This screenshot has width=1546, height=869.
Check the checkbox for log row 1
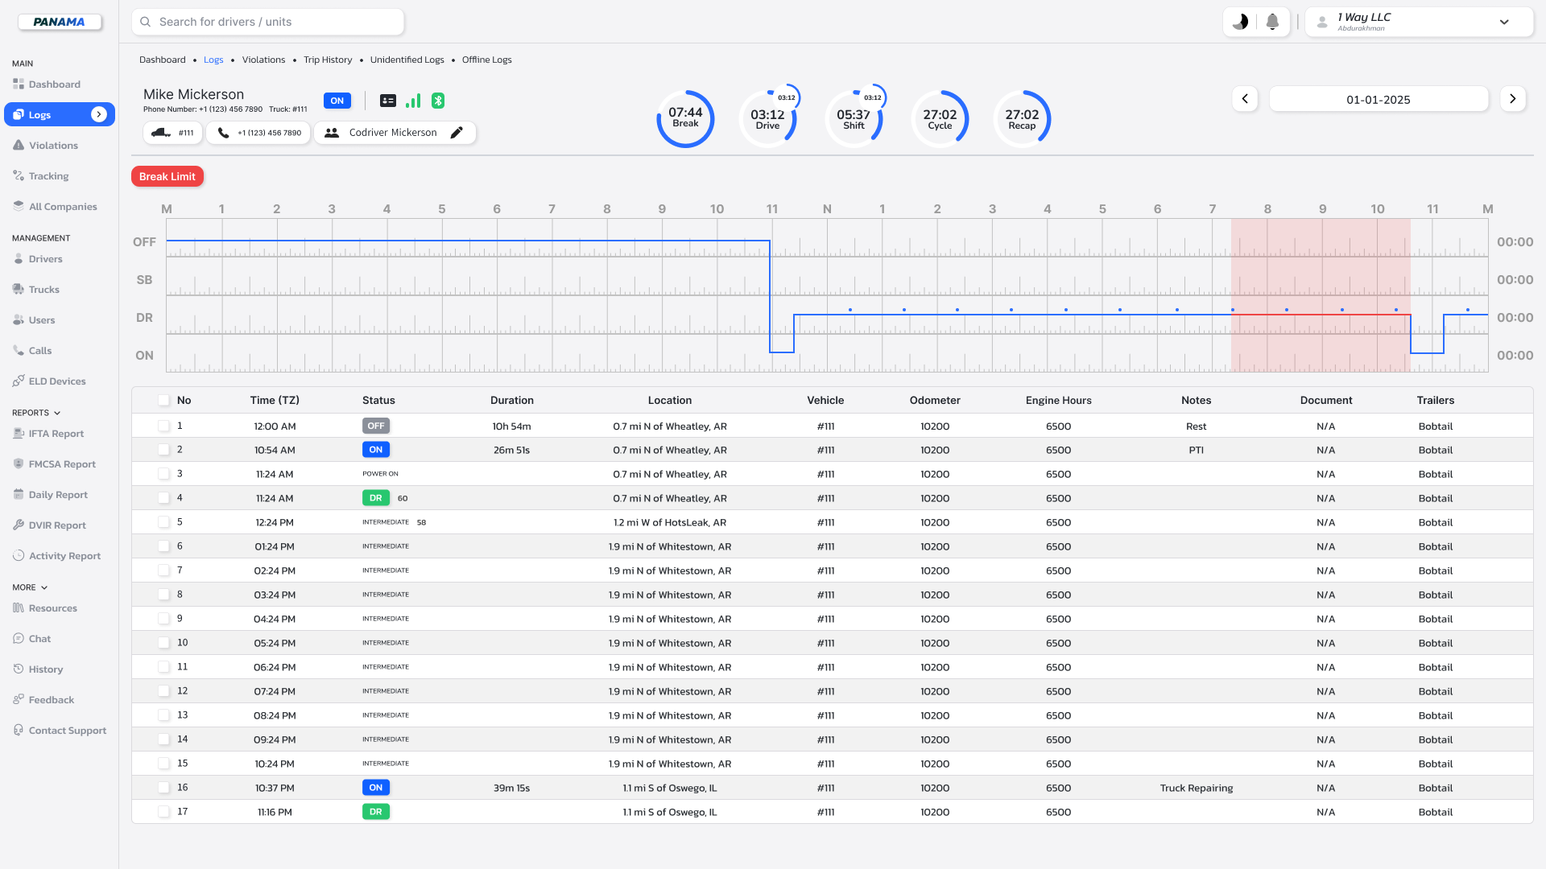click(x=164, y=426)
